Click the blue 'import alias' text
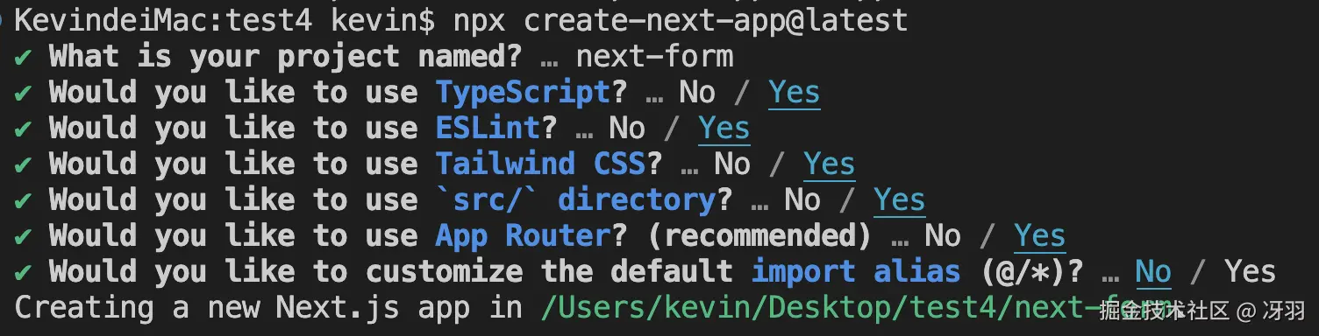Viewport: 1319px width, 336px height. point(856,271)
